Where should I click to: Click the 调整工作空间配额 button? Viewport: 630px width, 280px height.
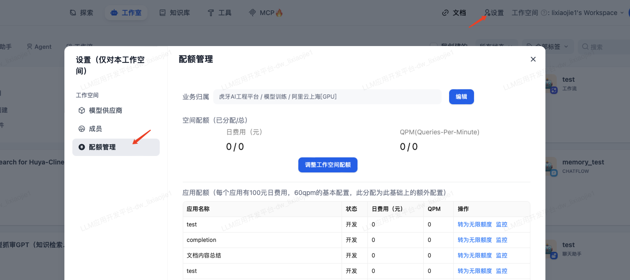[x=327, y=165]
